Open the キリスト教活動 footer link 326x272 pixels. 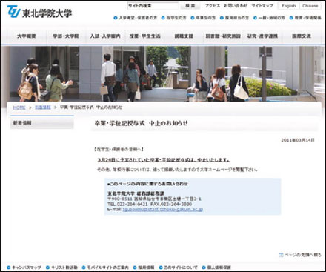tap(64, 268)
